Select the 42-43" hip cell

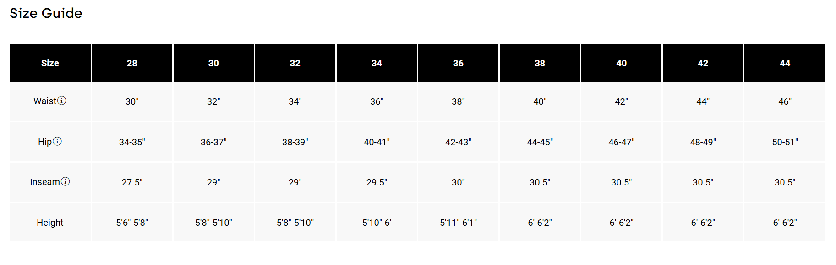pyautogui.click(x=458, y=142)
